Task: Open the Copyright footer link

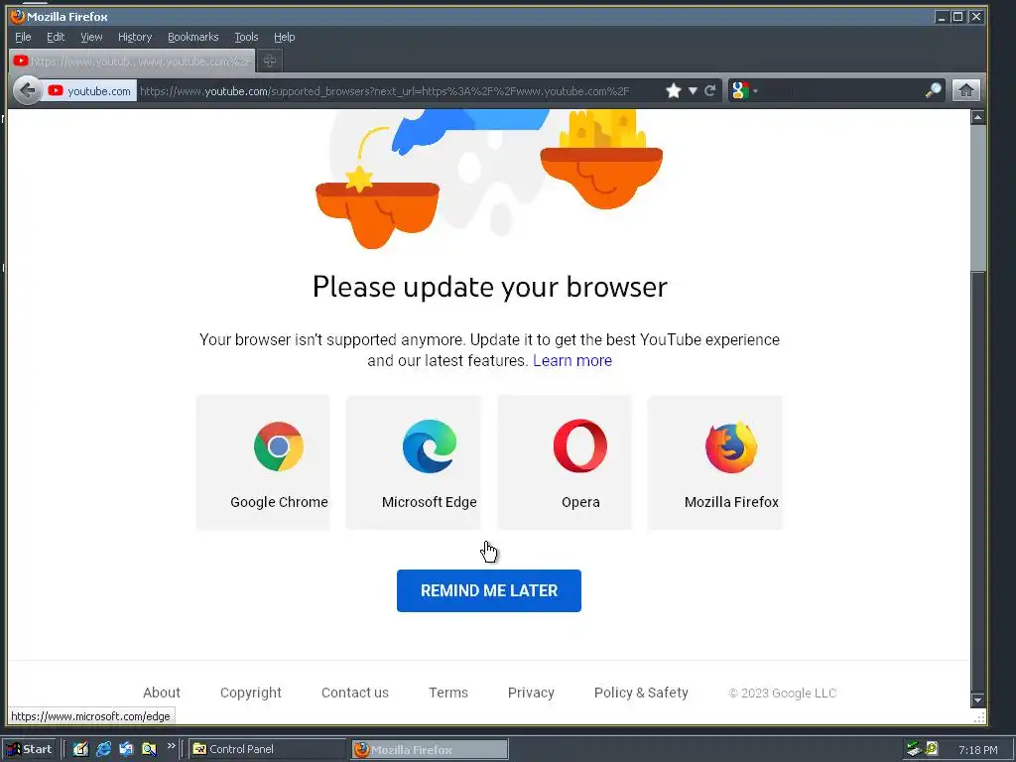Action: (251, 693)
